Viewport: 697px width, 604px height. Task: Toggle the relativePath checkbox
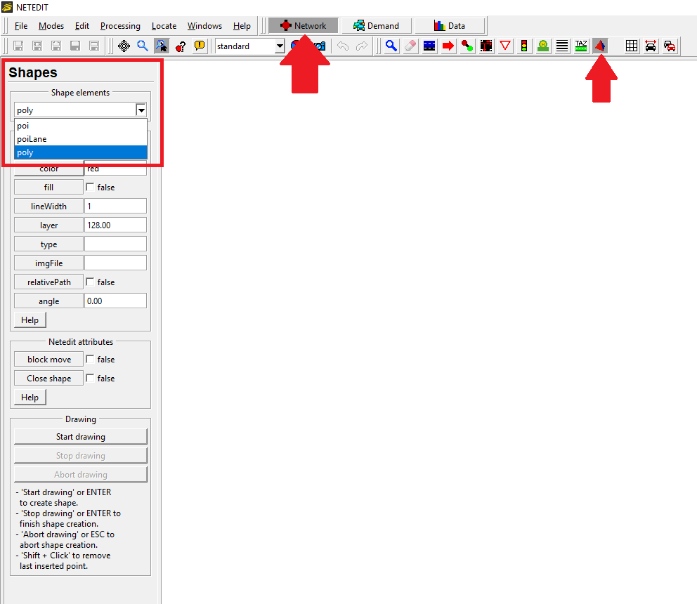(90, 282)
